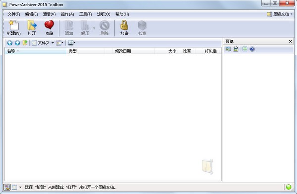Sort by the 类型 column header
The image size is (297, 194).
[x=86, y=51]
